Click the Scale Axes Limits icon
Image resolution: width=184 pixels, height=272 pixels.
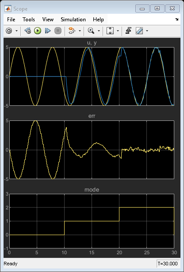coord(110,31)
